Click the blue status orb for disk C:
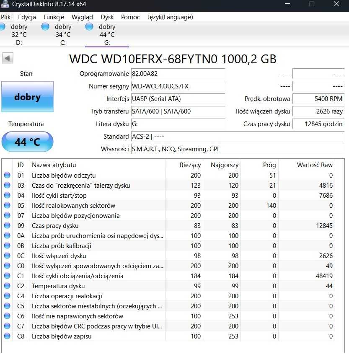Image resolution: width=349 pixels, height=354 pixels. (x=45, y=26)
